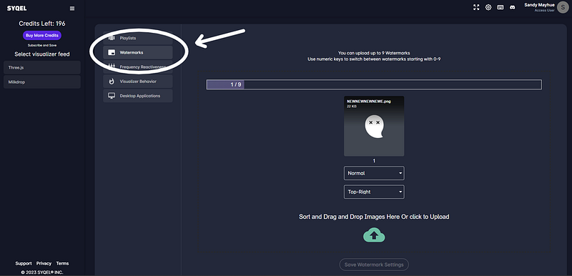Viewport: 572px width, 276px height.
Task: Toggle the hamburger menu beside SYQEL logo
Action: [x=72, y=9]
